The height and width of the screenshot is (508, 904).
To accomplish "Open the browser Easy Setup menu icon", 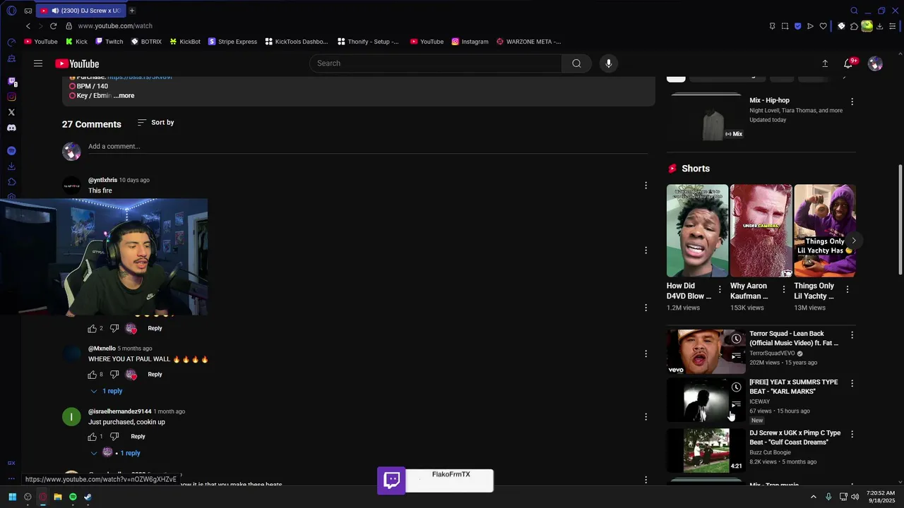I will (893, 26).
